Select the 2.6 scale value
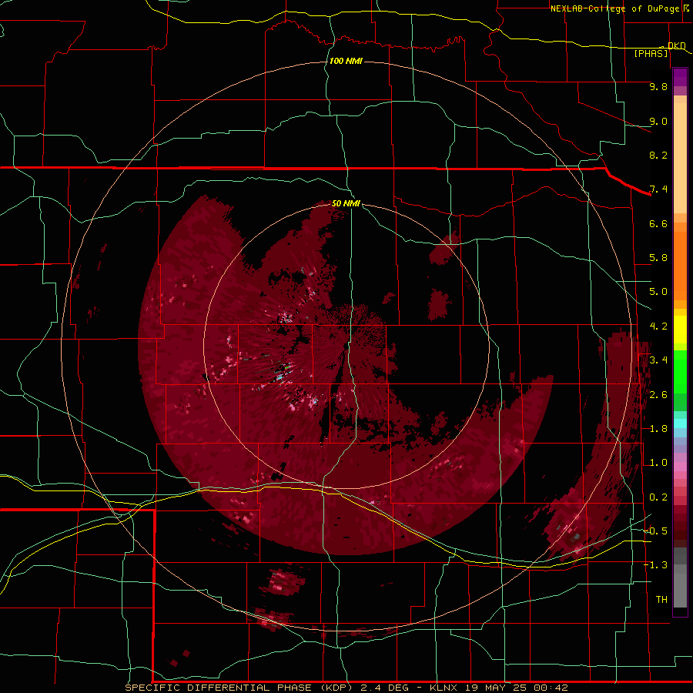693x693 pixels. tap(658, 395)
